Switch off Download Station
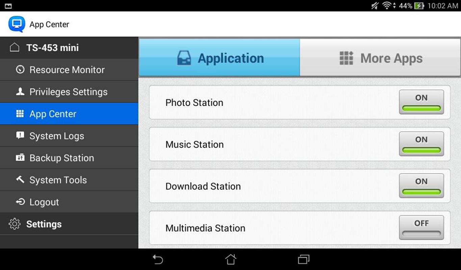 point(421,186)
